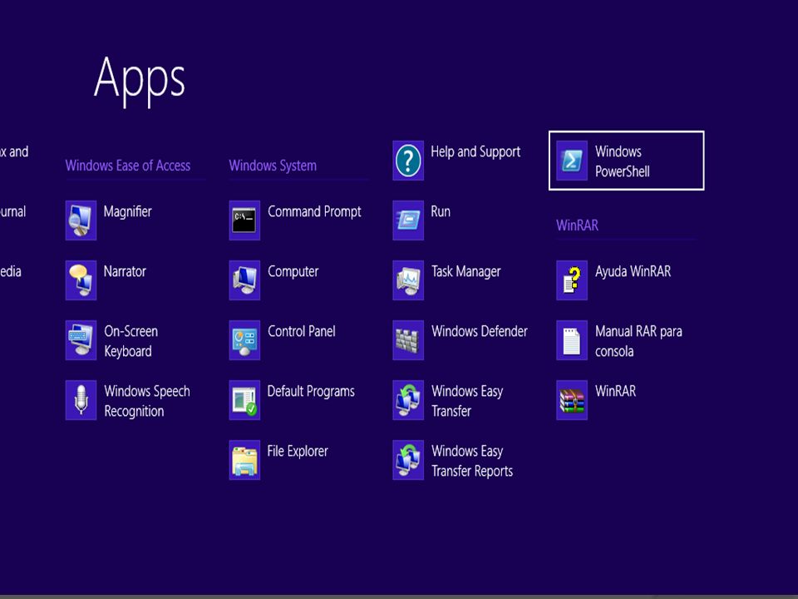798x599 pixels.
Task: Select the Windows System group header
Action: (273, 166)
